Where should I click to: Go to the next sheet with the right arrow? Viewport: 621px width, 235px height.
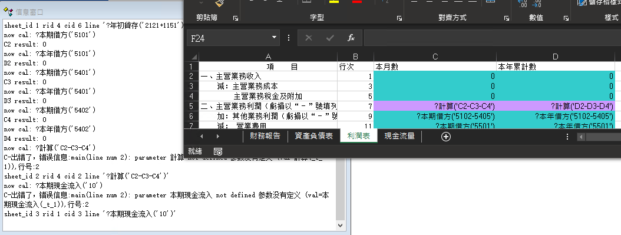[218, 137]
